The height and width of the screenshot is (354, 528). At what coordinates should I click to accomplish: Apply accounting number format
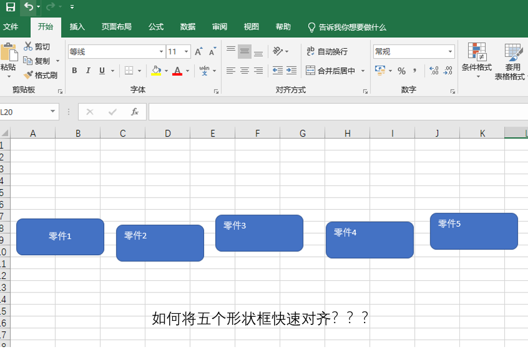[x=380, y=70]
